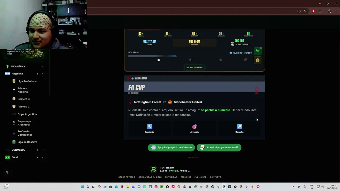Shoot left with the Izquierda arrow

(x=150, y=128)
